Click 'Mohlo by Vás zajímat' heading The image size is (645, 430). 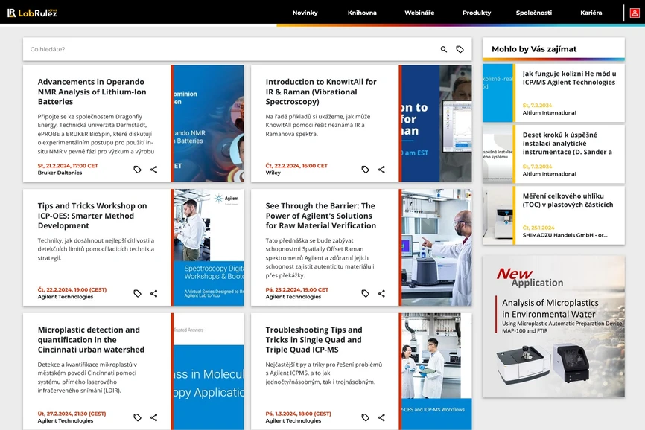pos(534,49)
